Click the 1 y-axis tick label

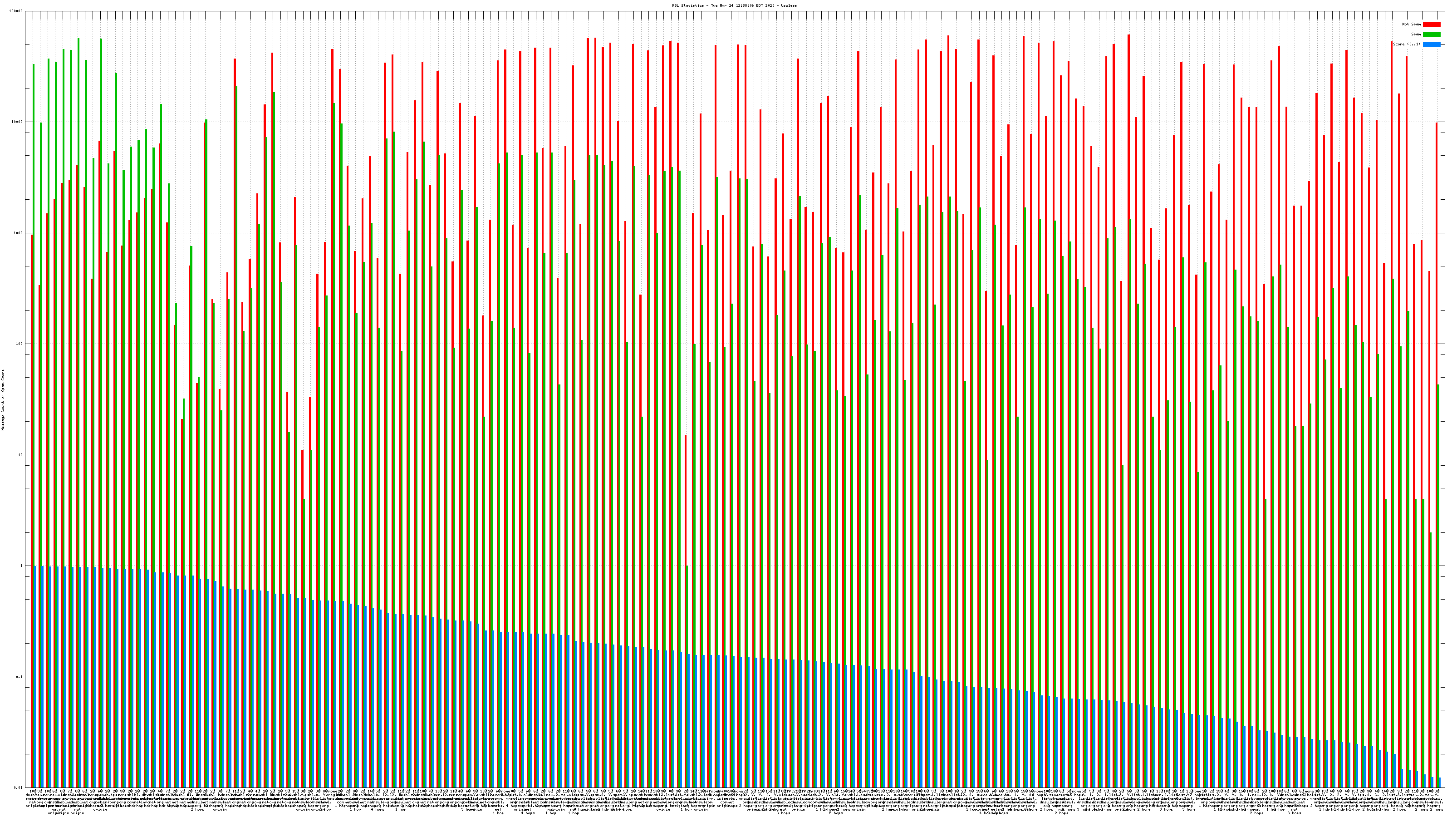pos(22,566)
